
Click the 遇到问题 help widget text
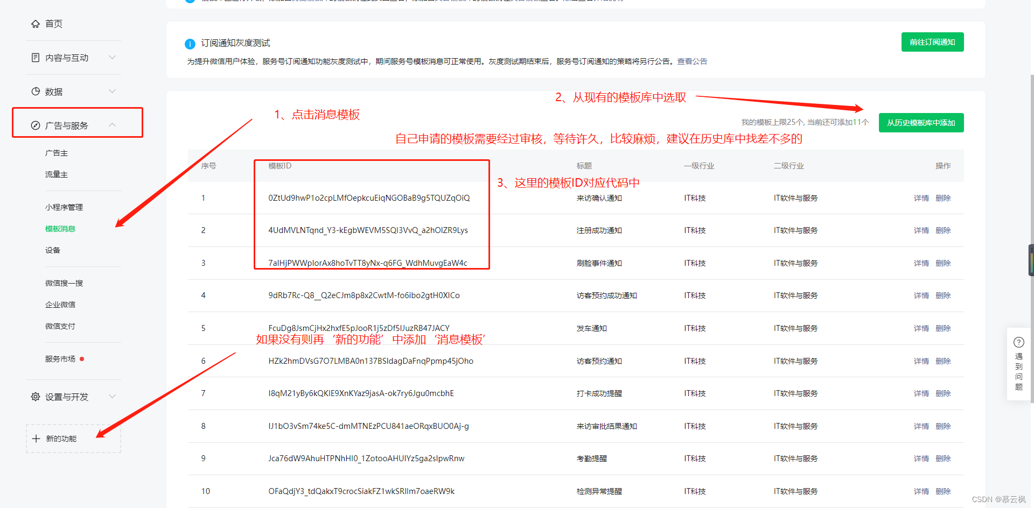click(1019, 371)
